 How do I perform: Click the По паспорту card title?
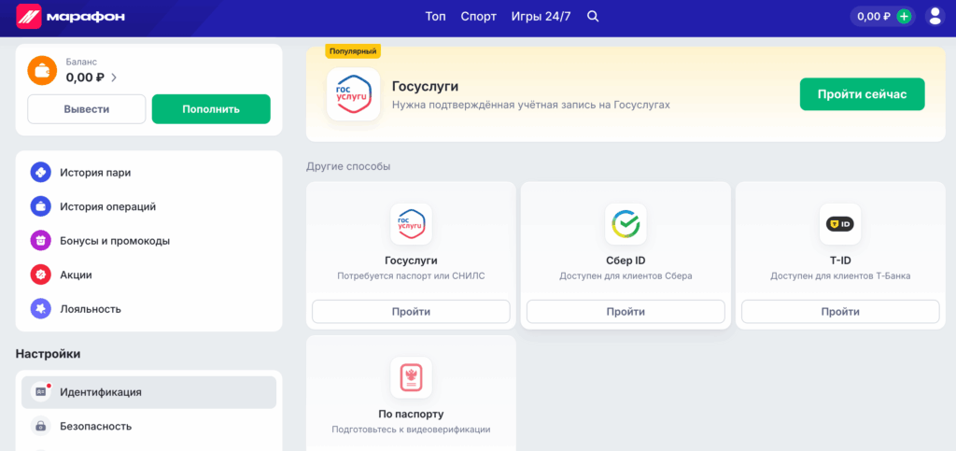pos(411,414)
